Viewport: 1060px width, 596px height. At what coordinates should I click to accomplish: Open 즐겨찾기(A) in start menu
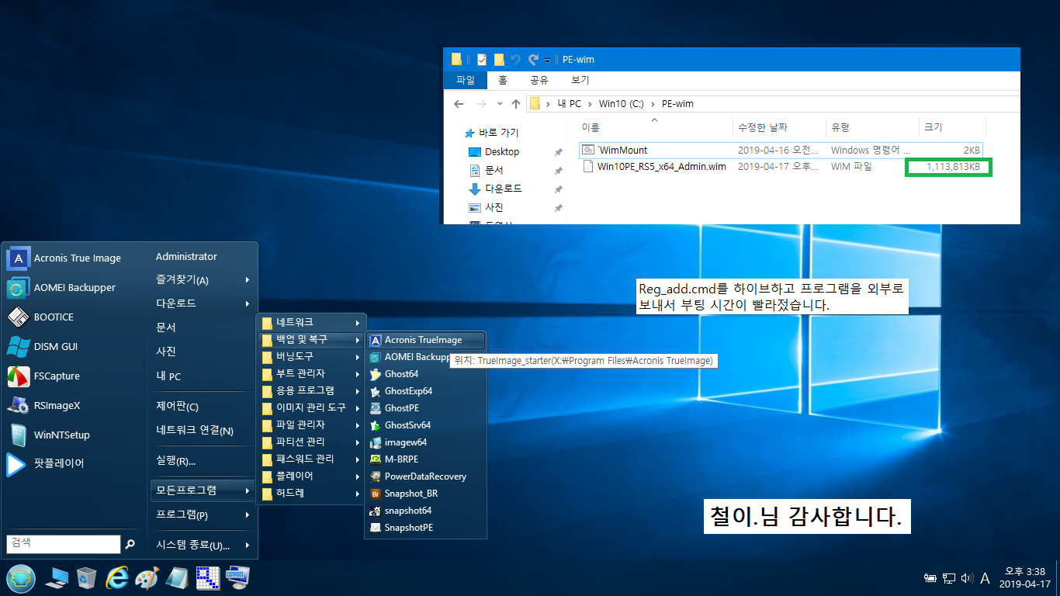point(203,279)
